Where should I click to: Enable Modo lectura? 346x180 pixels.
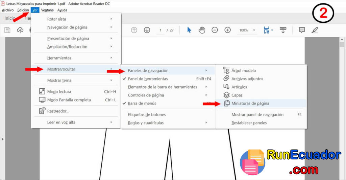(x=76, y=91)
